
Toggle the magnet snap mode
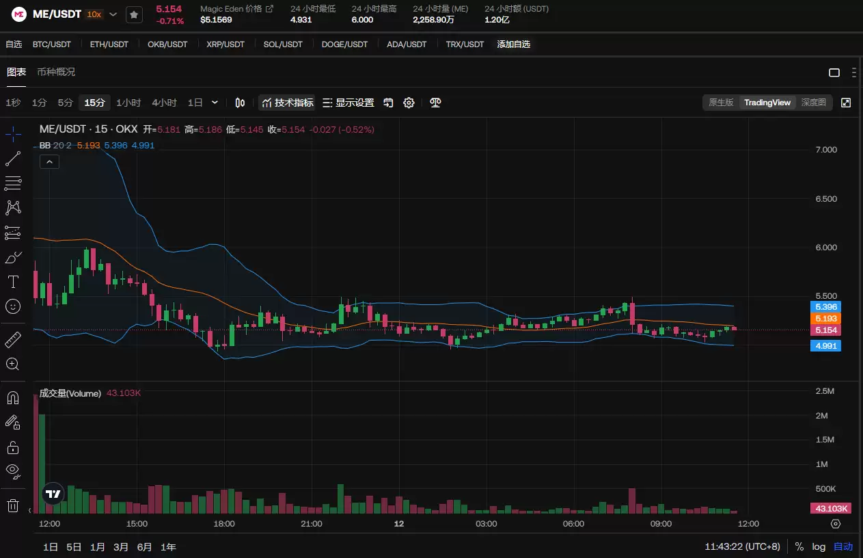pyautogui.click(x=13, y=398)
